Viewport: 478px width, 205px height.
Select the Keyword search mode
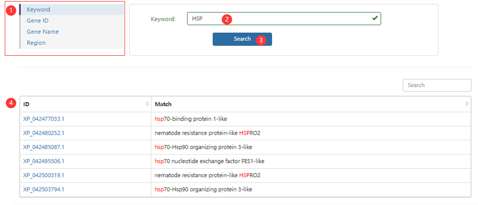71,9
